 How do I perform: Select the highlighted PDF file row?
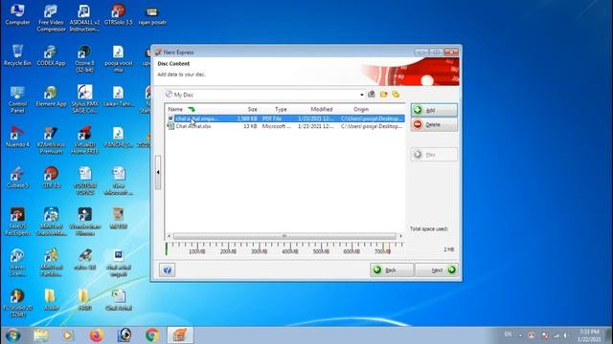[x=285, y=118]
